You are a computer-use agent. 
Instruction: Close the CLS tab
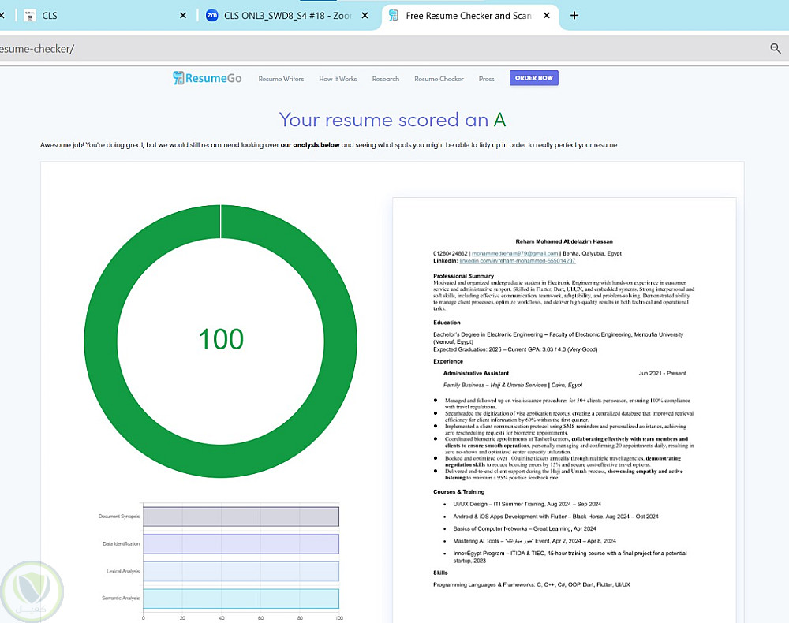tap(183, 16)
